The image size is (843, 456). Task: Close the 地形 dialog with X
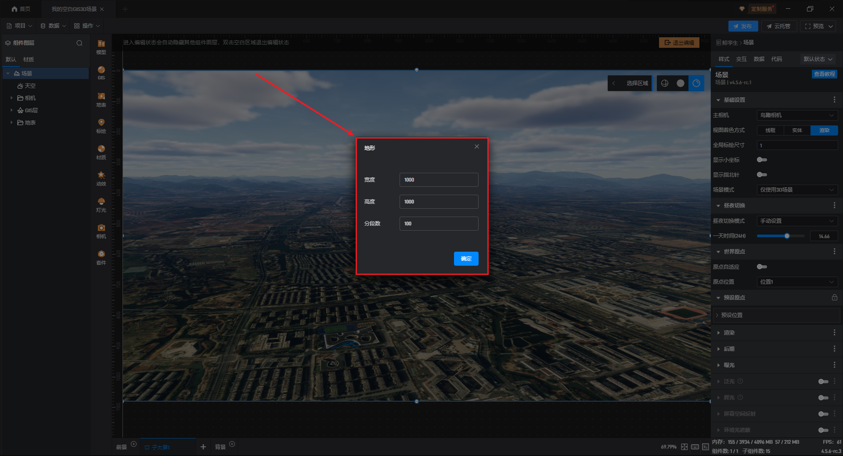pyautogui.click(x=476, y=147)
